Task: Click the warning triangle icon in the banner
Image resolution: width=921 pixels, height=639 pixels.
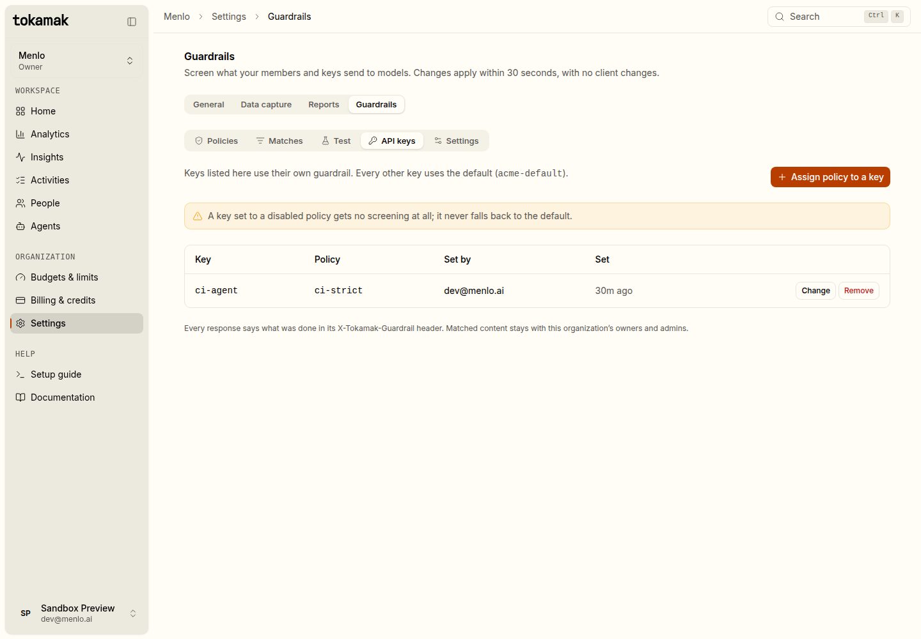Action: 198,216
